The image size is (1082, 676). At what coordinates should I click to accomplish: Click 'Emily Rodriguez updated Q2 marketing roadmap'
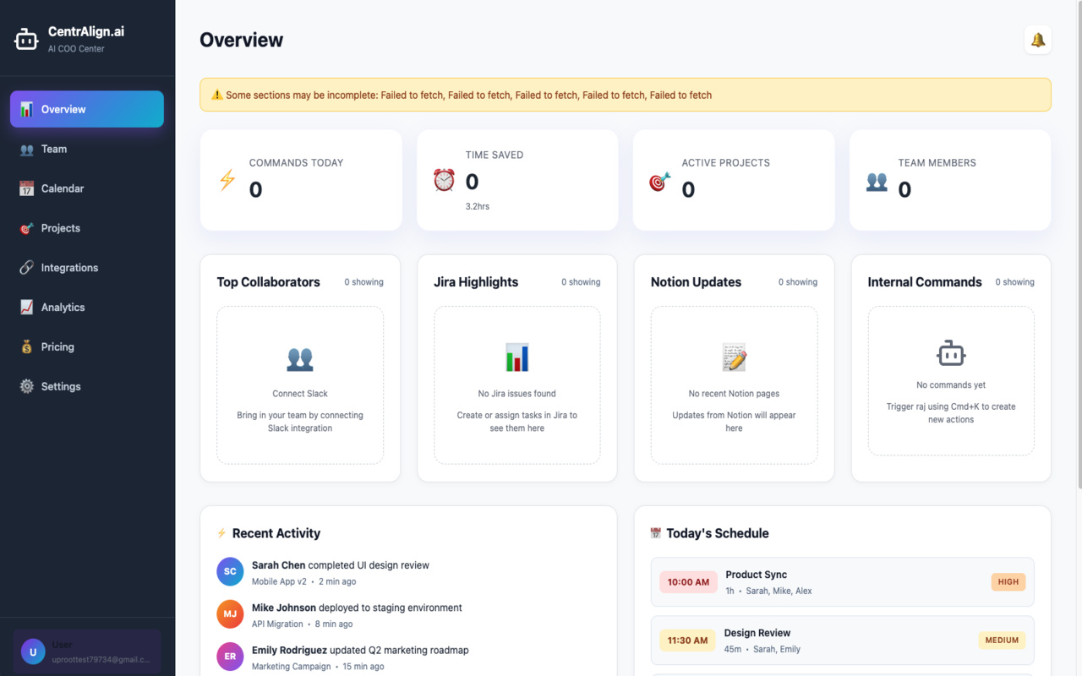click(x=360, y=651)
